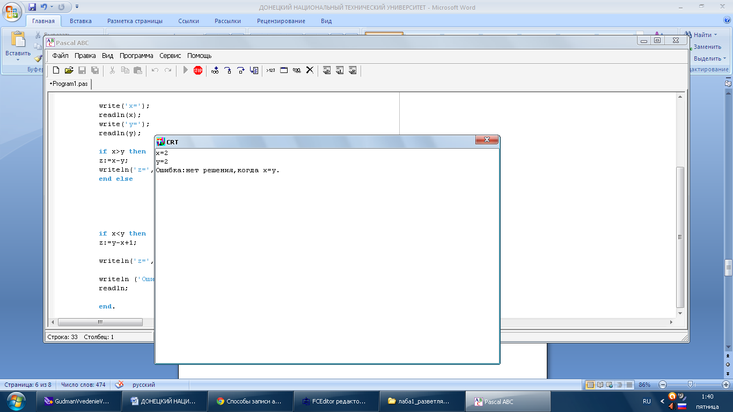Image resolution: width=733 pixels, height=412 pixels.
Task: Switch Word to Full Screen Reading view
Action: pyautogui.click(x=600, y=385)
